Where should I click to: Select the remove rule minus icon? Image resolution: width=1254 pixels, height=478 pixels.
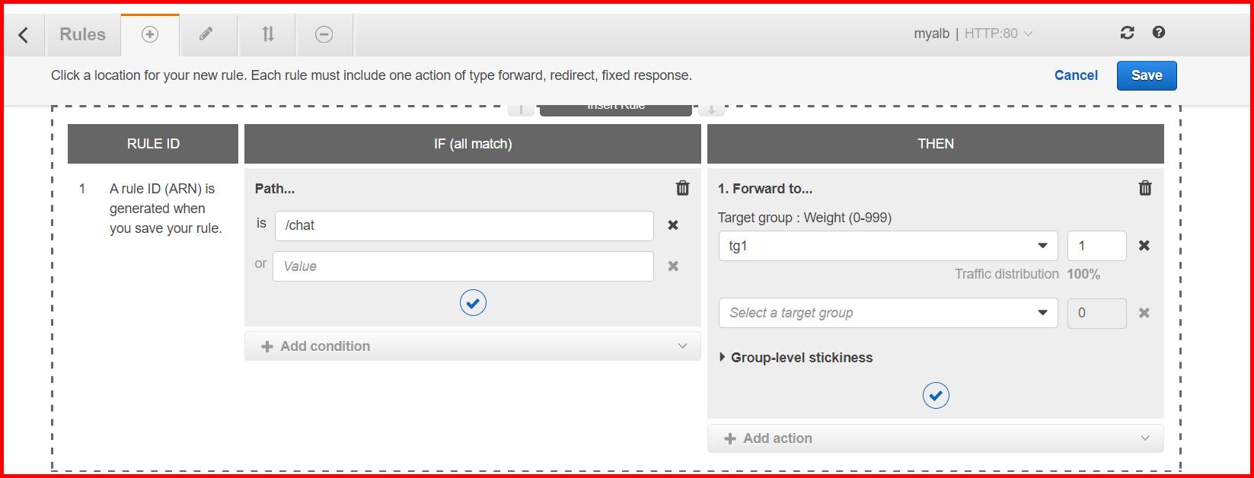324,33
